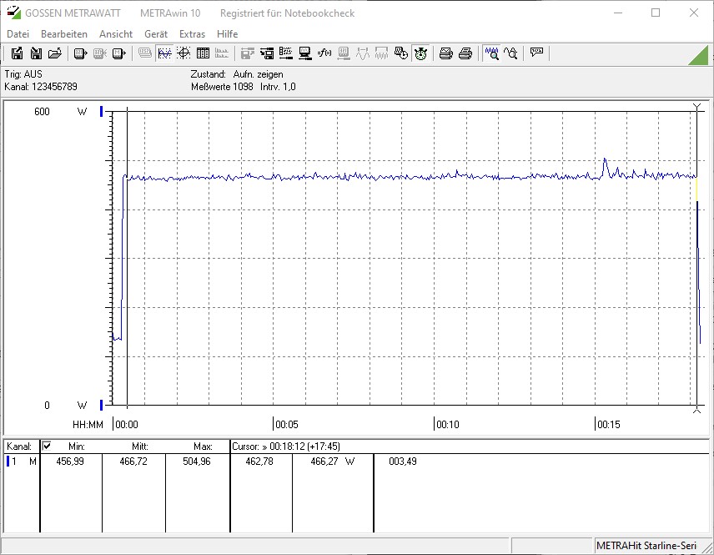This screenshot has width=714, height=555.
Task: Select the channel 1 M row label
Action: coord(22,461)
